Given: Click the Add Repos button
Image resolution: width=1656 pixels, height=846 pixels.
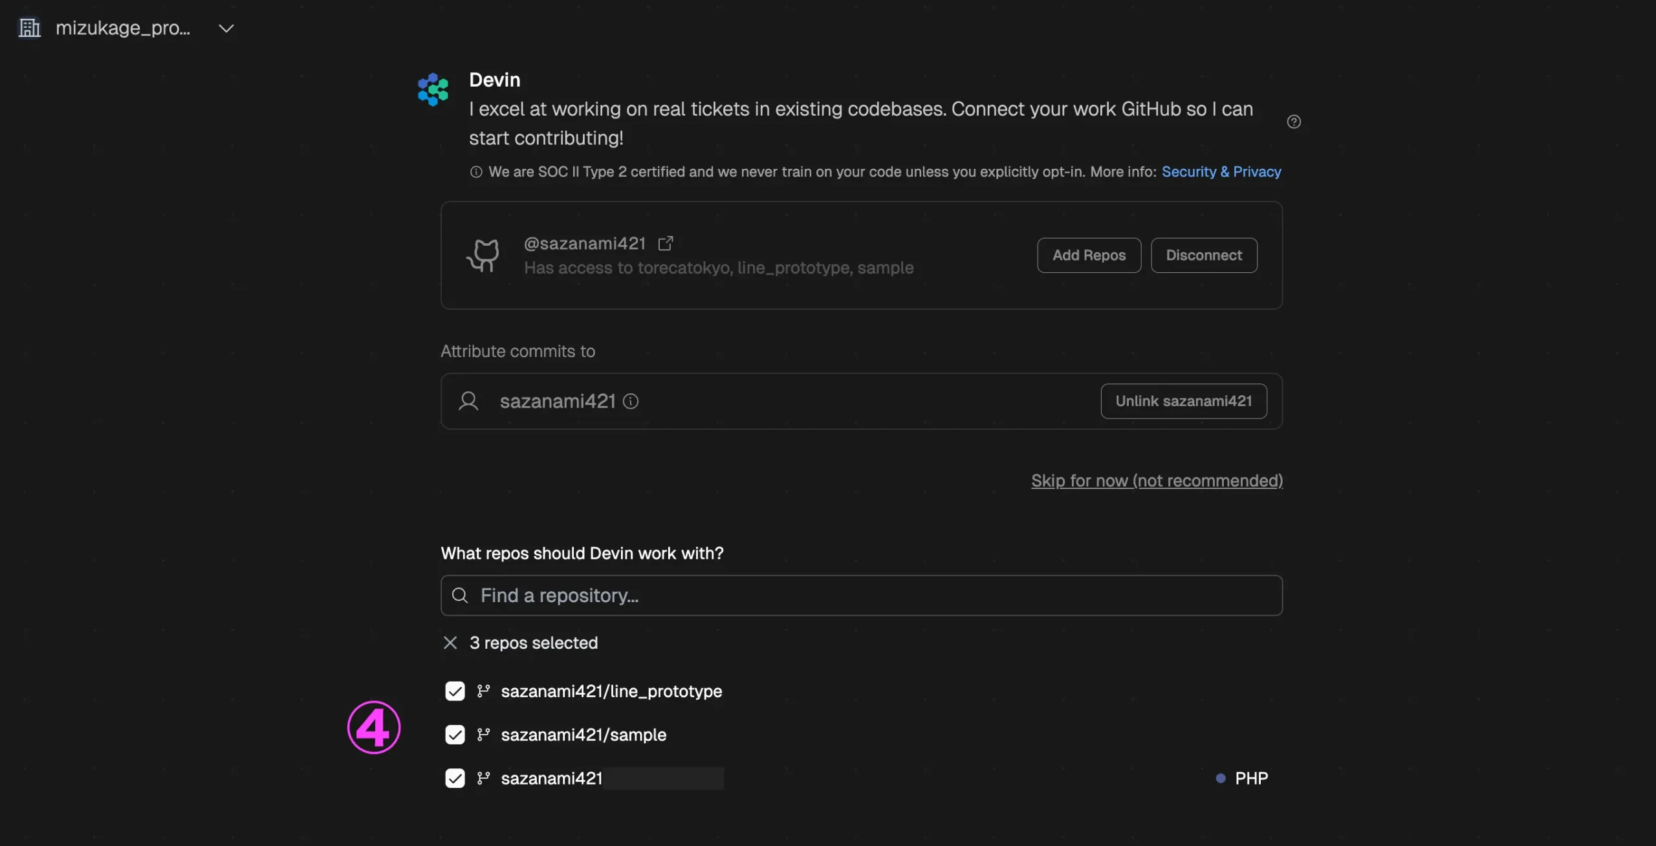Looking at the screenshot, I should (1089, 255).
